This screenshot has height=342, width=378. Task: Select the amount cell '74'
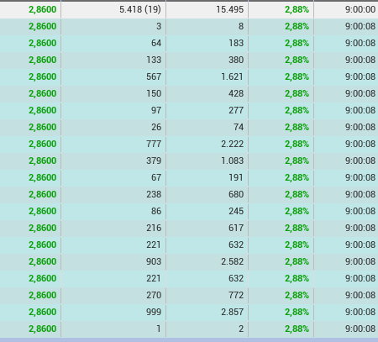207,127
